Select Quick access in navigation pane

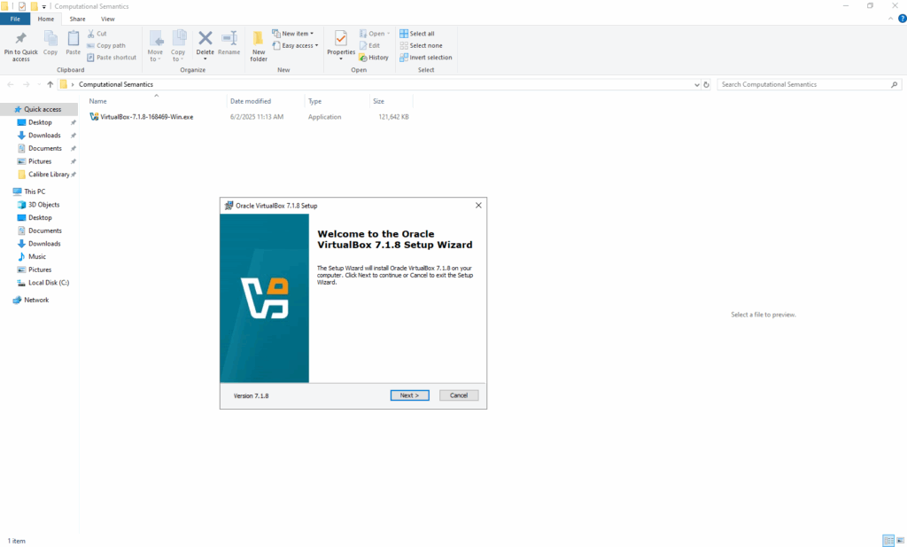pyautogui.click(x=39, y=109)
